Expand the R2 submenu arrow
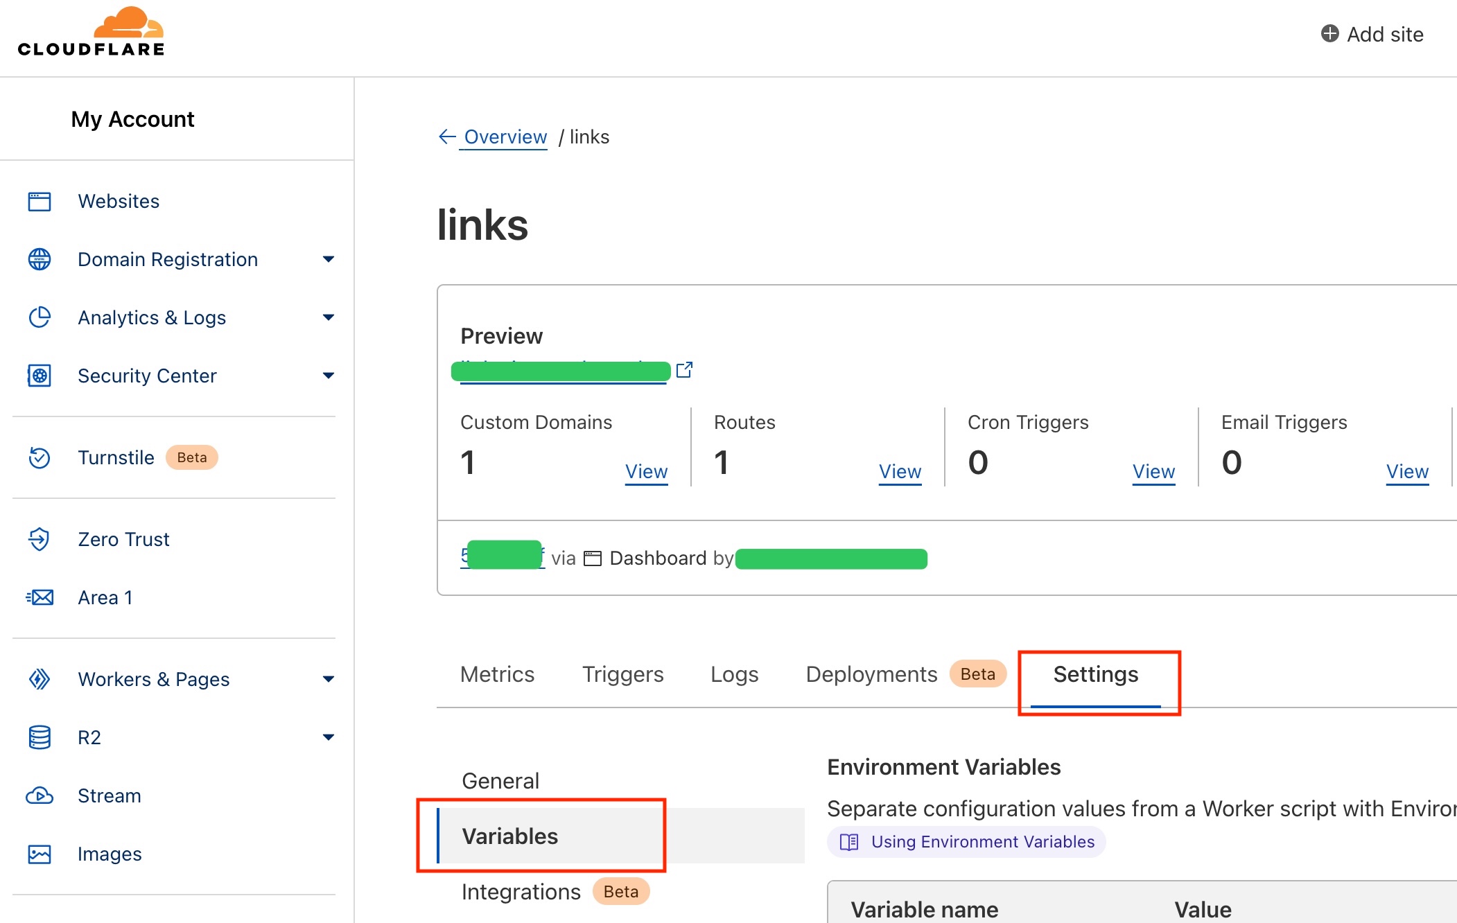The width and height of the screenshot is (1457, 923). coord(329,737)
